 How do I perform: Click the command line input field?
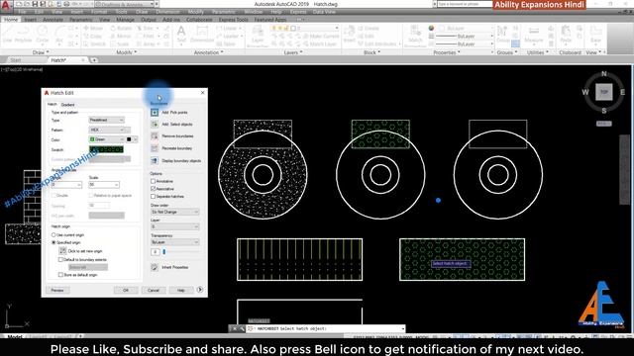click(x=326, y=328)
